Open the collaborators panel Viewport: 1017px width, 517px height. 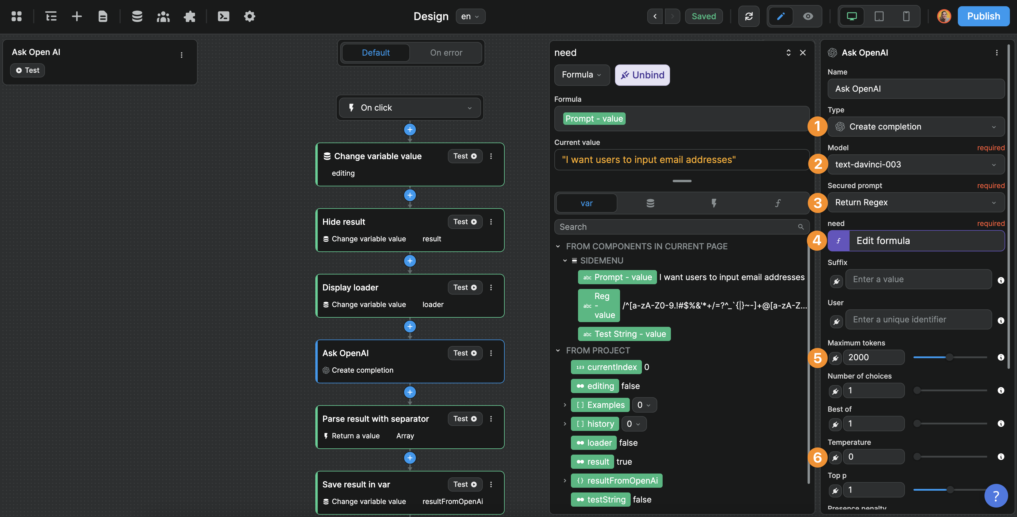tap(163, 16)
